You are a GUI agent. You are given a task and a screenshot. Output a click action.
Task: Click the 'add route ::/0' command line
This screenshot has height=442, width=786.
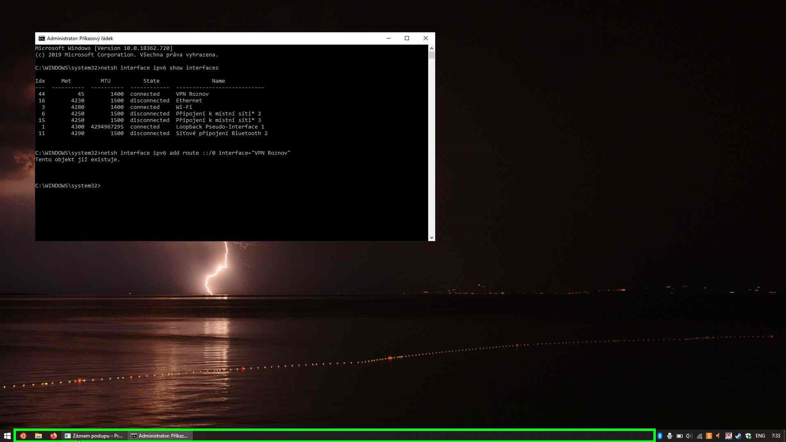pyautogui.click(x=163, y=153)
